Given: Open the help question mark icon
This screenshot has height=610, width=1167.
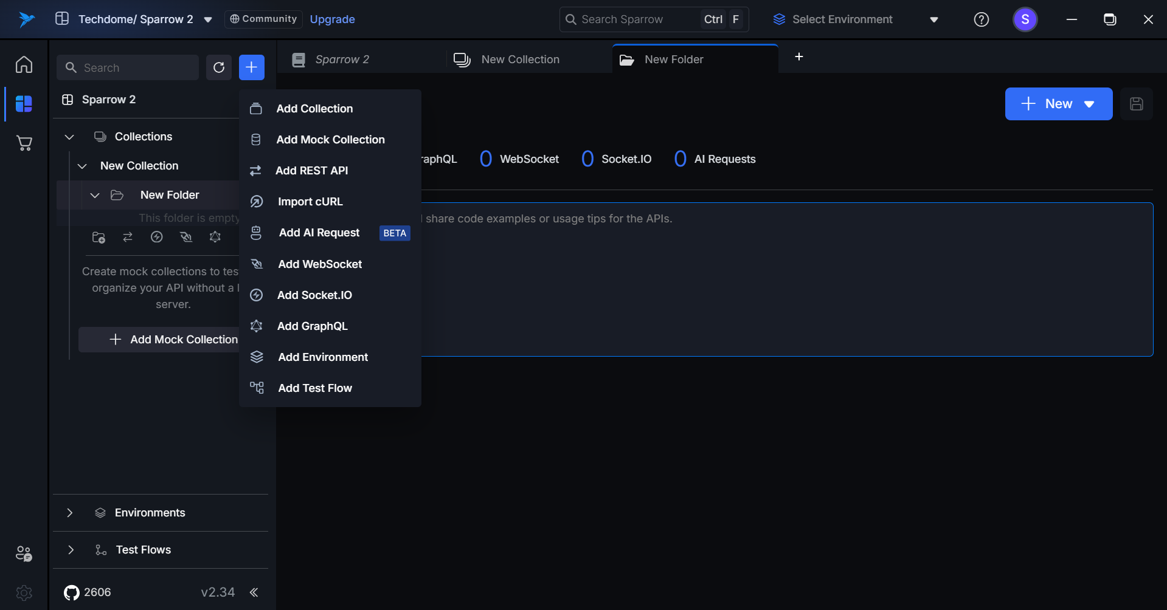Looking at the screenshot, I should point(981,19).
